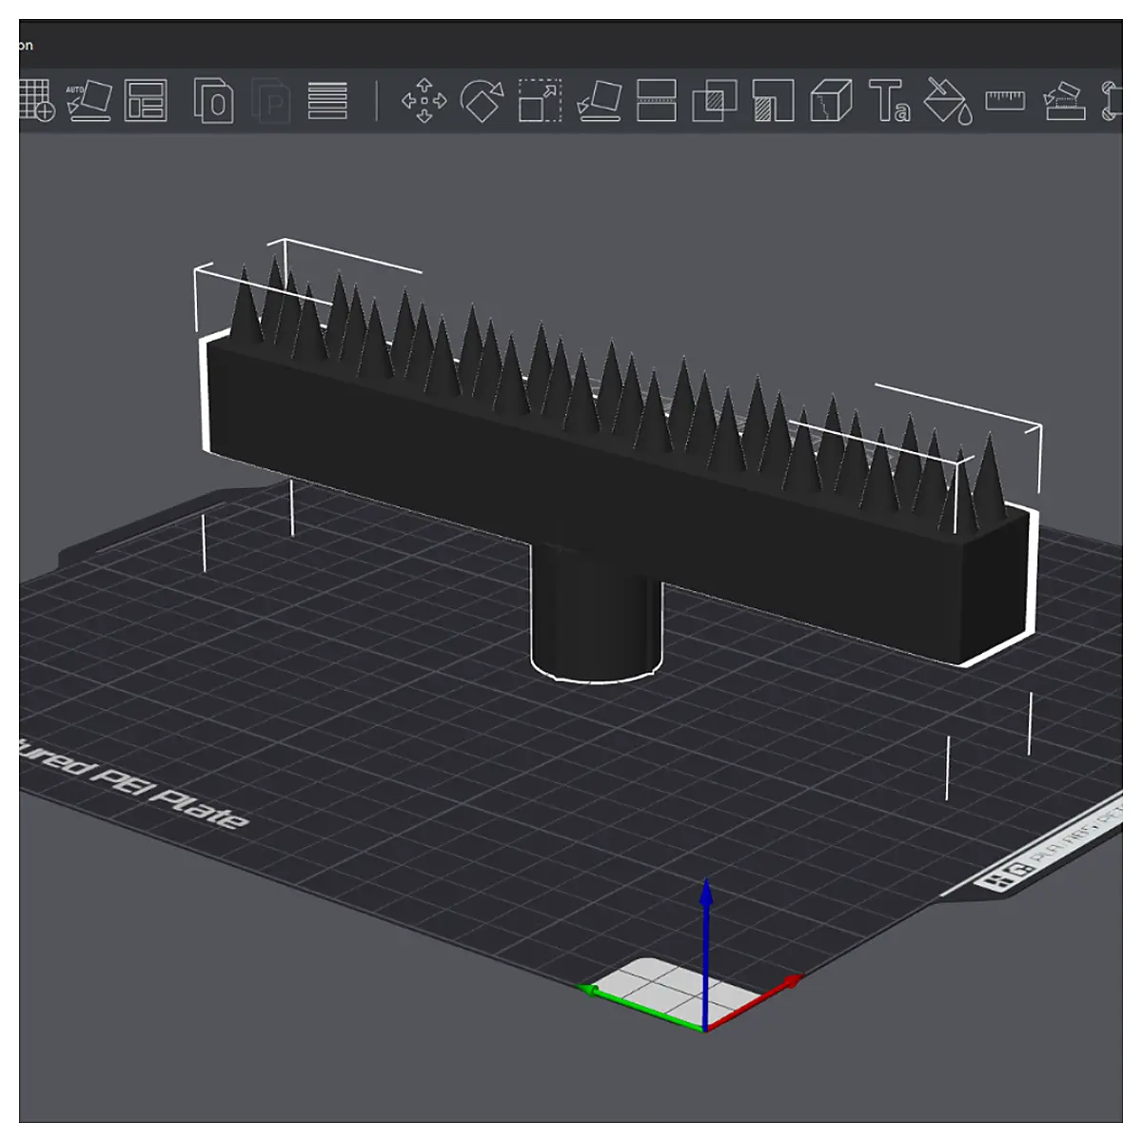Image resolution: width=1142 pixels, height=1142 pixels.
Task: Click the greyed-out Split to Parts icon
Action: 270,100
